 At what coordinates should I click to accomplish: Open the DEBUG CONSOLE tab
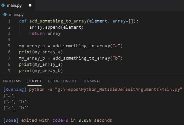point(62,81)
